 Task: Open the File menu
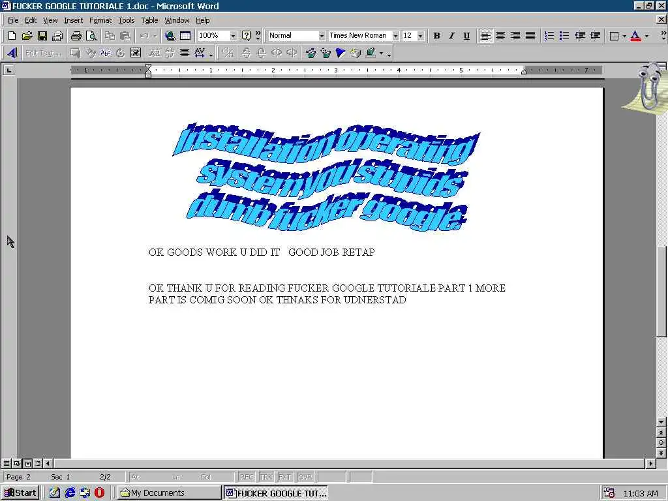pyautogui.click(x=13, y=20)
